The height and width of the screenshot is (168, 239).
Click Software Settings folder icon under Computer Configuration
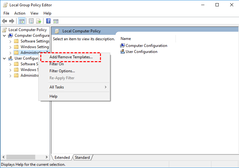click(16, 41)
